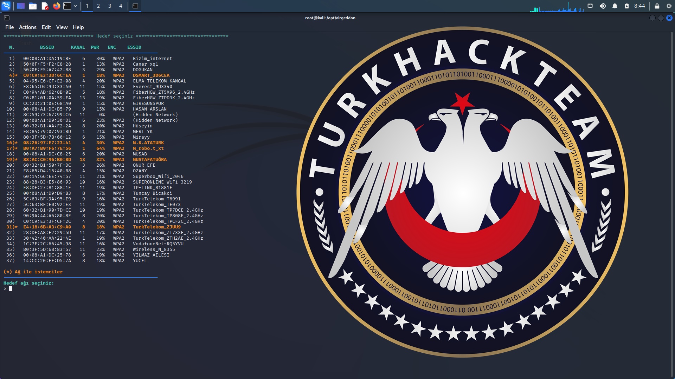Click the FiberHGW_ZTPD3K_2.4GHz network name
The height and width of the screenshot is (379, 675).
coord(164,98)
